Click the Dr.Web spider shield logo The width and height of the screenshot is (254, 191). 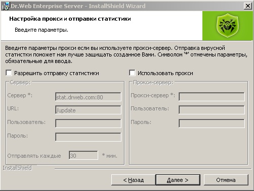point(228,26)
